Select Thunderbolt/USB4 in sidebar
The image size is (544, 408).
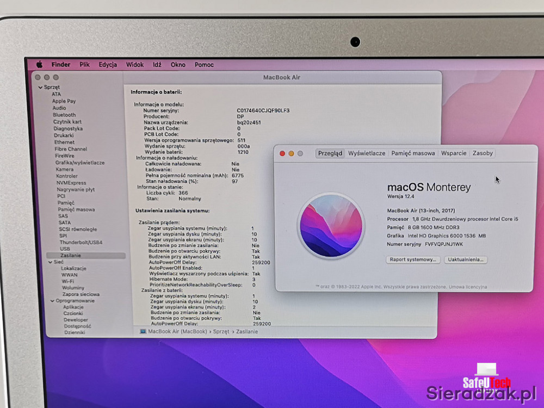tap(81, 242)
